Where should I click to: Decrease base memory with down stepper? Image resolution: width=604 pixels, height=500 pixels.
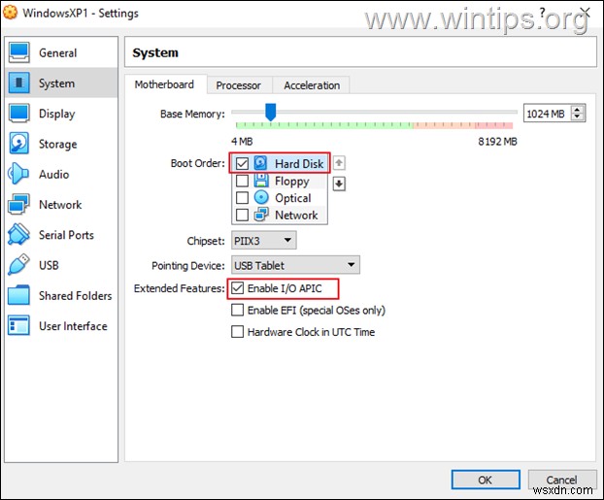click(577, 117)
